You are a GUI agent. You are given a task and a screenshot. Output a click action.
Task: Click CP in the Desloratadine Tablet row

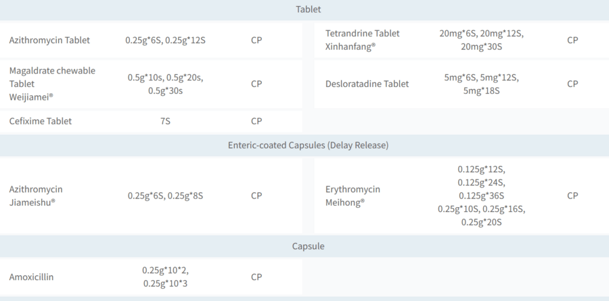pos(572,84)
